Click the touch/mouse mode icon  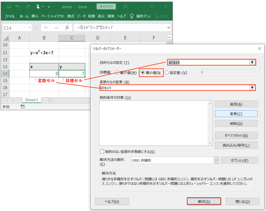[38, 6]
